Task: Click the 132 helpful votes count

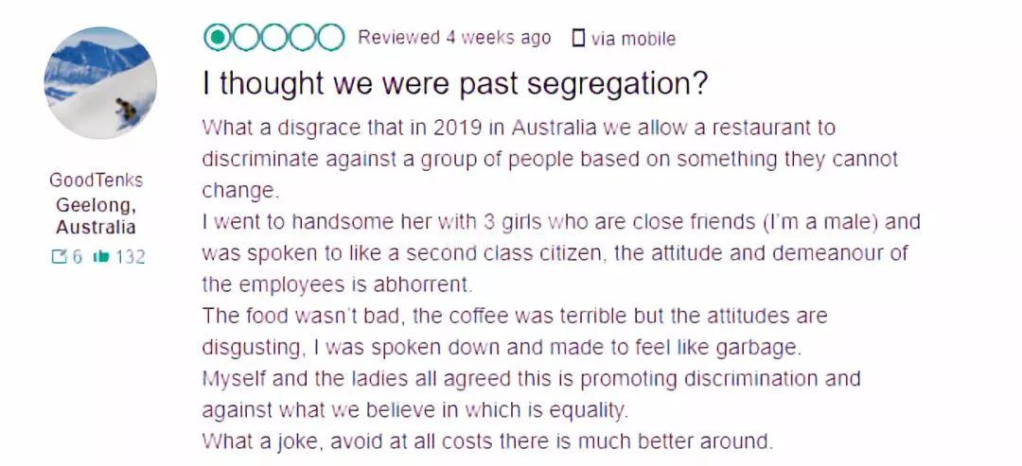Action: [131, 257]
